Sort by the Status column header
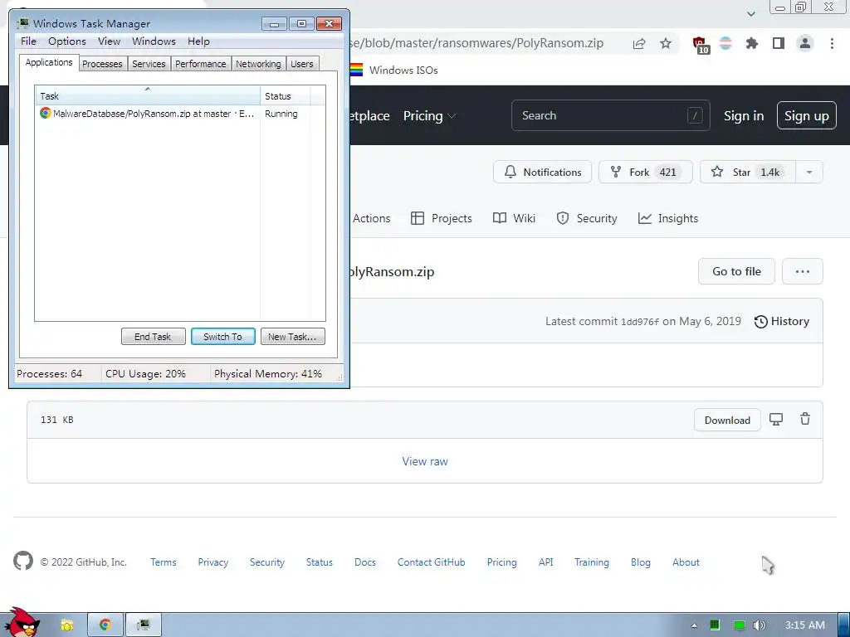Image resolution: width=850 pixels, height=637 pixels. tap(286, 96)
